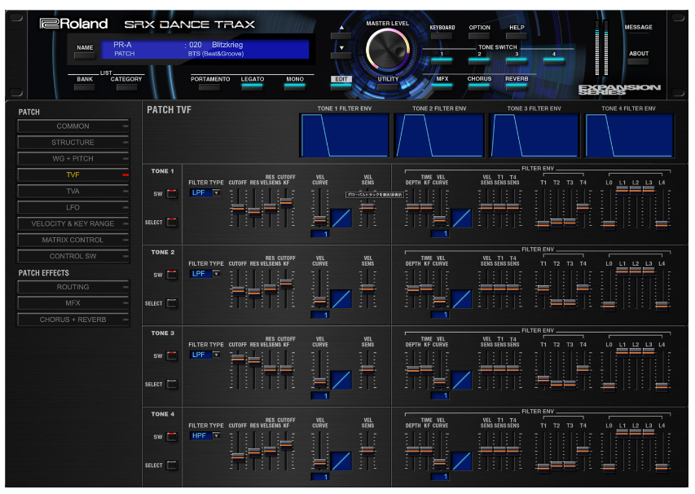This screenshot has width=695, height=494.
Task: Toggle the Legato switch
Action: [x=253, y=87]
